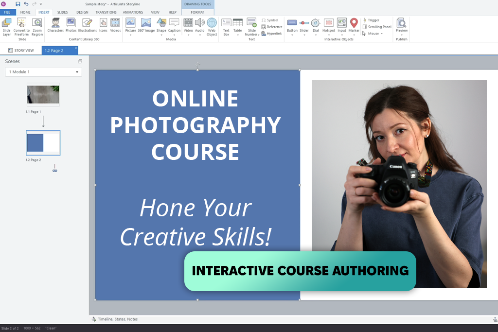Add a Trigger from the ribbon
The height and width of the screenshot is (332, 498).
pos(372,20)
